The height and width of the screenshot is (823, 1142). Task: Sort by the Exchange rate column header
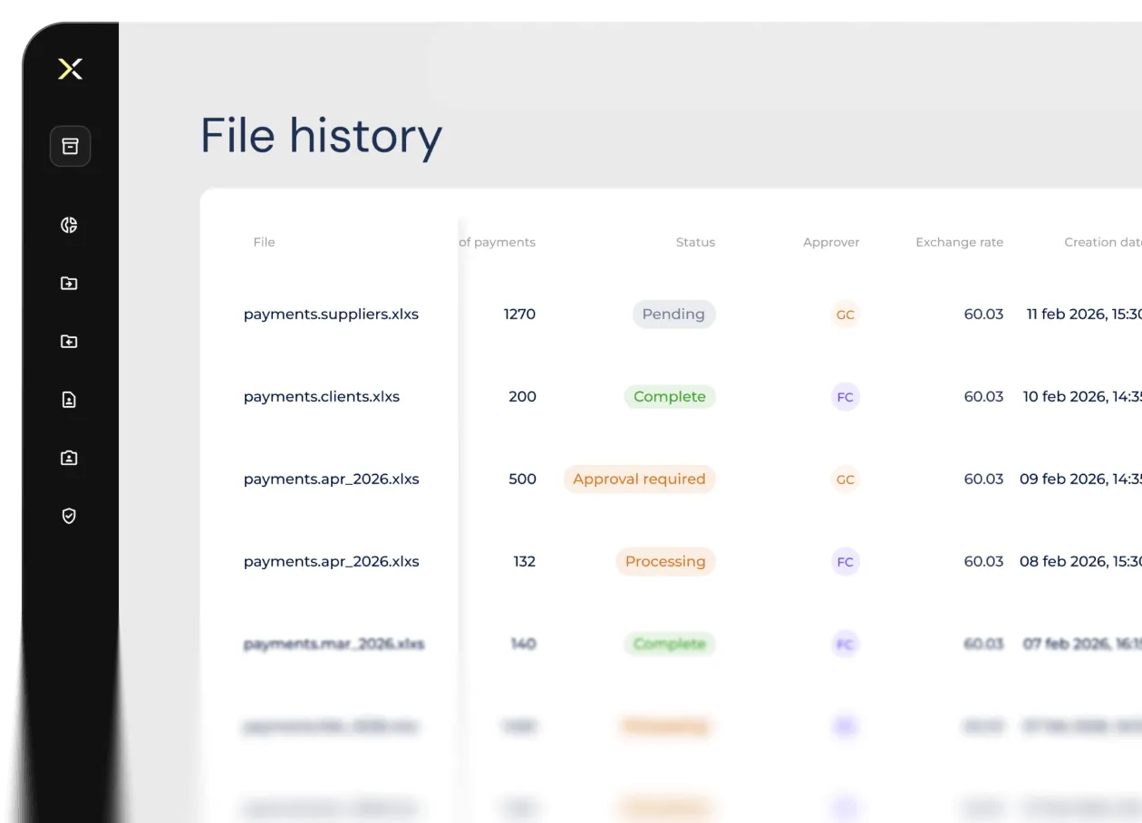click(959, 242)
